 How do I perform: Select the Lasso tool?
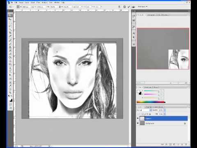10,26
